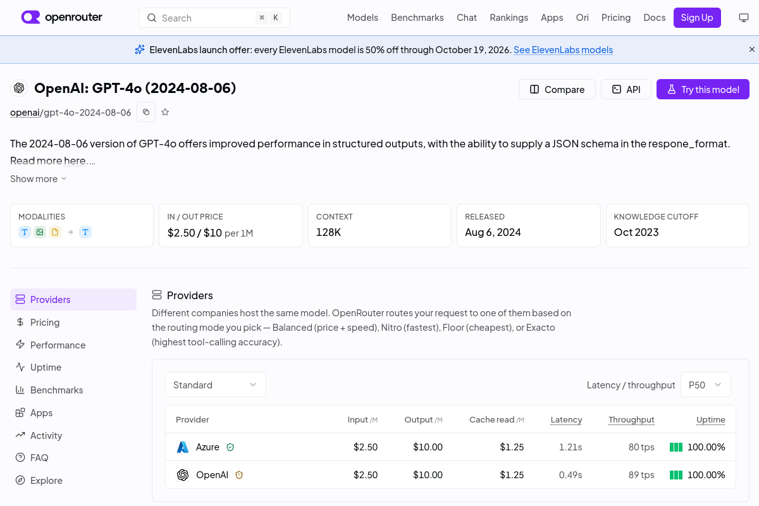This screenshot has height=506, width=759.
Task: Click the output text modality icon
Action: tap(85, 232)
